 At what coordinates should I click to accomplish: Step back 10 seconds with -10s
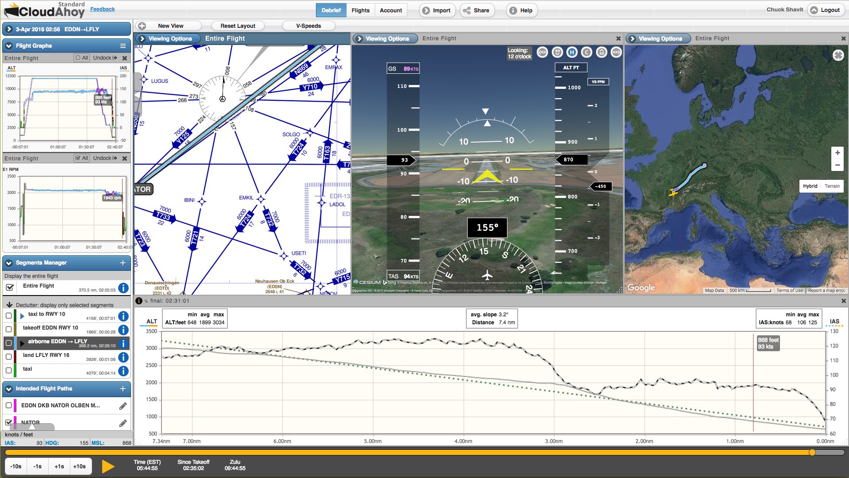click(x=16, y=467)
